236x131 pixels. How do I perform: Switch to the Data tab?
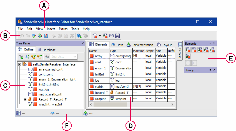coord(117,45)
